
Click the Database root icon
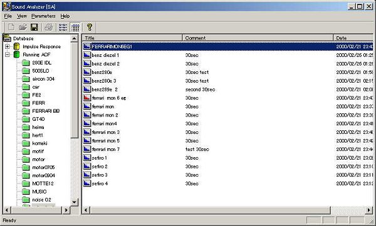pos(7,38)
